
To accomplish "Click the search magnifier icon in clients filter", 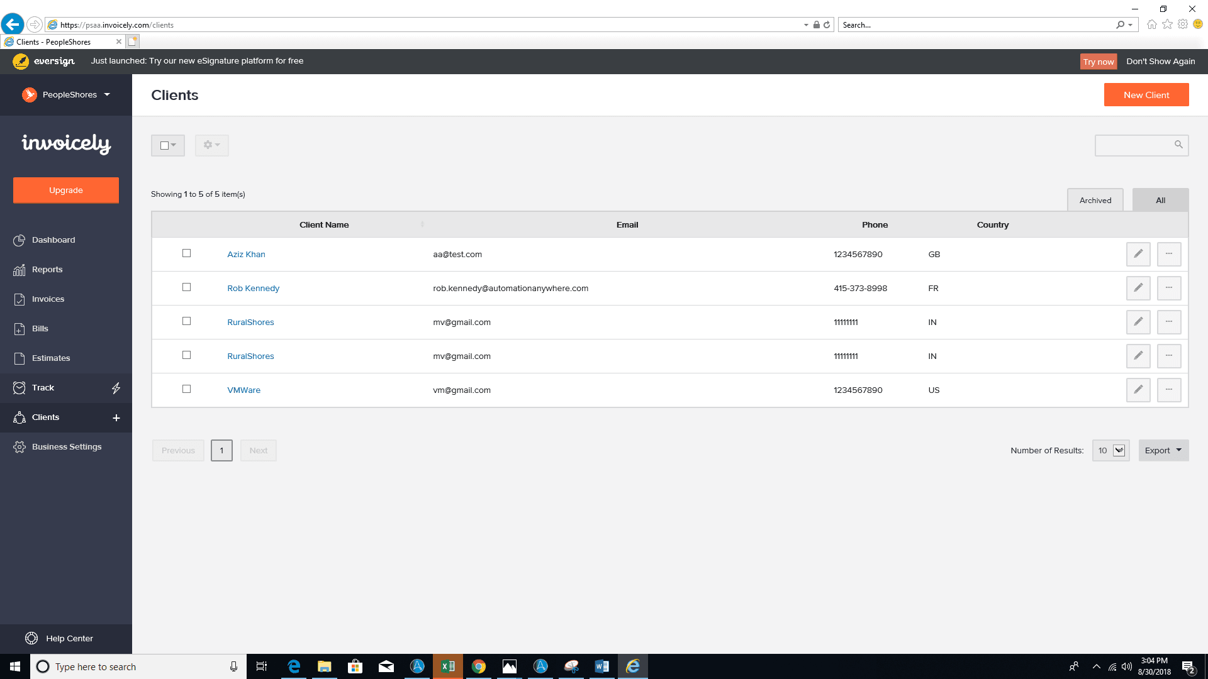I will tap(1178, 145).
